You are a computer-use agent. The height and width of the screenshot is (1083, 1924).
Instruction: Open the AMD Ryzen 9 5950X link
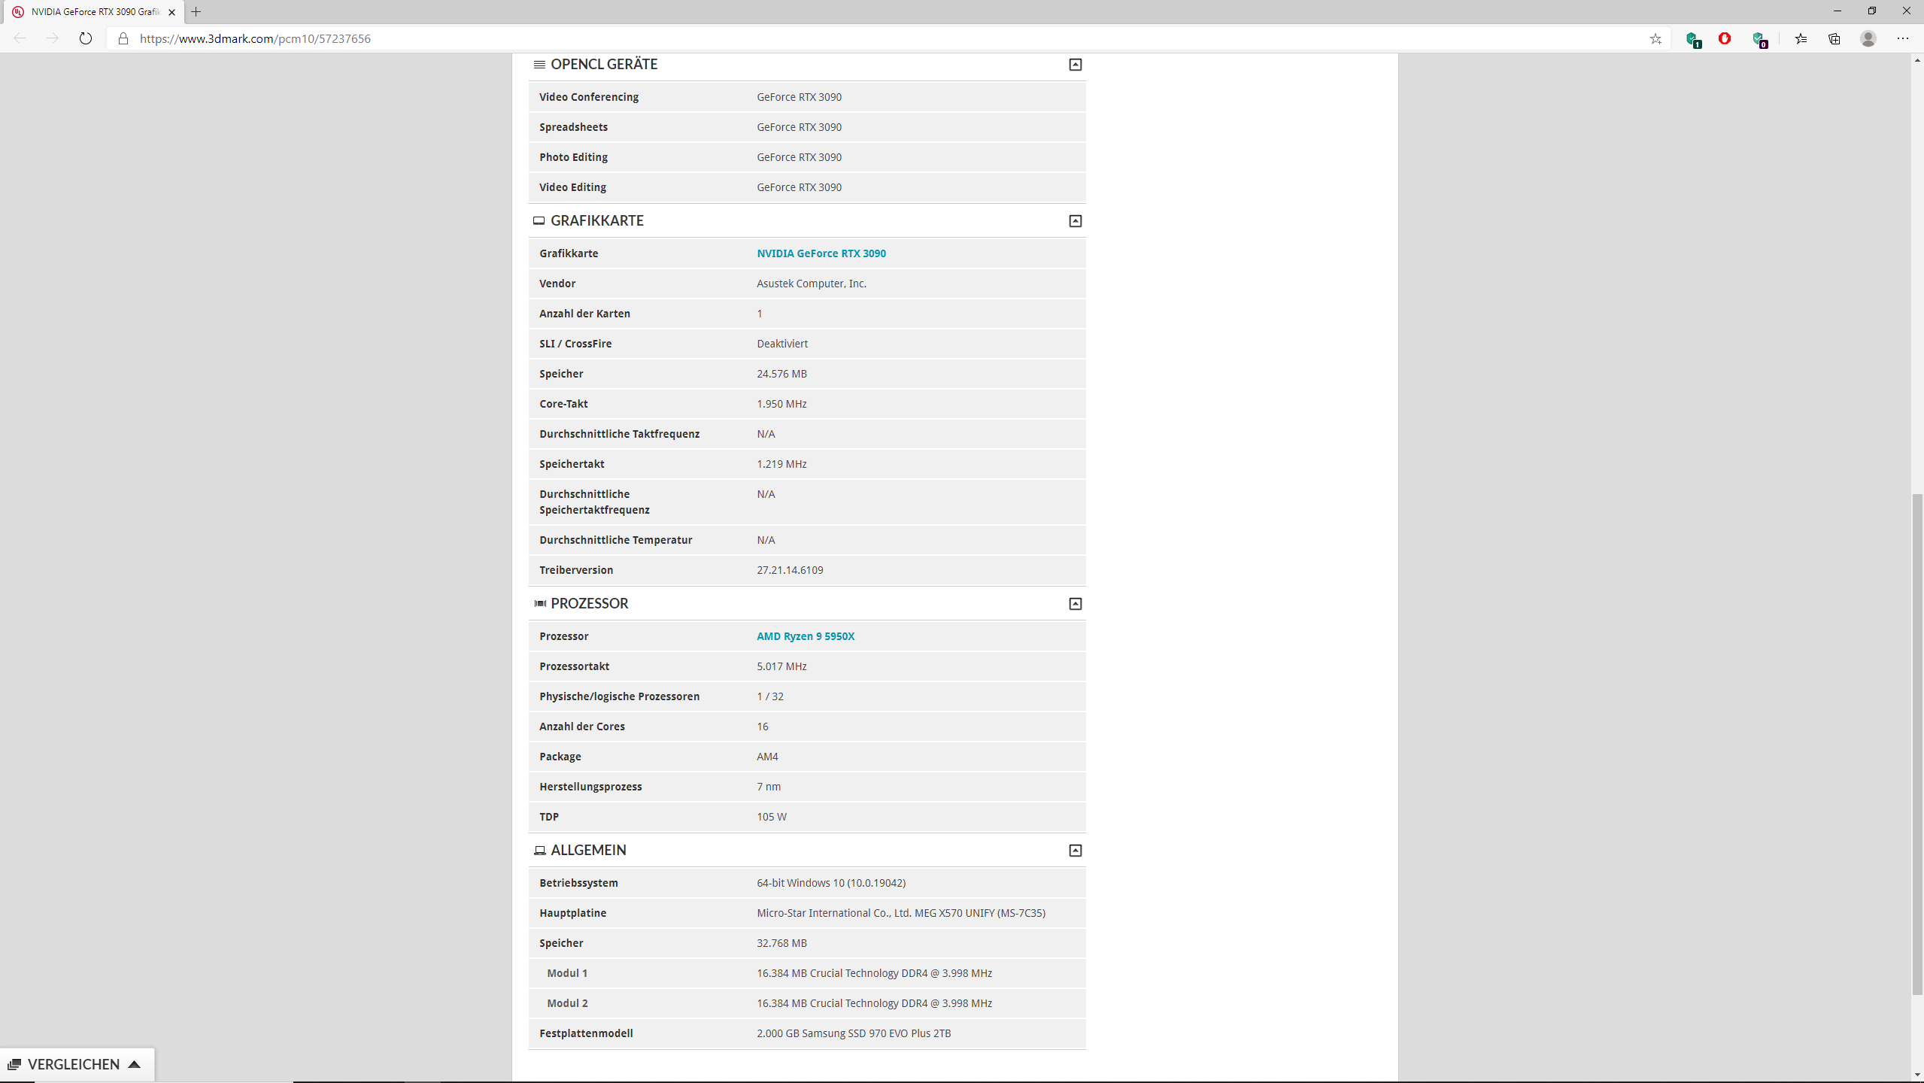click(x=805, y=636)
